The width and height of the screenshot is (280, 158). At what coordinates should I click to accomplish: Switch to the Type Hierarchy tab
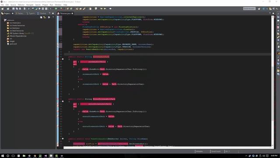[x=31, y=14]
